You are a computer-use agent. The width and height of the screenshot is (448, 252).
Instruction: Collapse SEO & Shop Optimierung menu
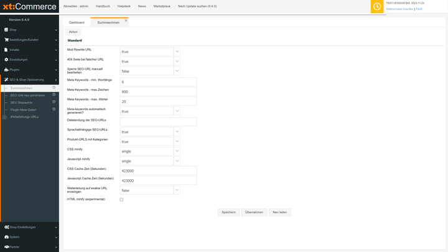point(56,80)
